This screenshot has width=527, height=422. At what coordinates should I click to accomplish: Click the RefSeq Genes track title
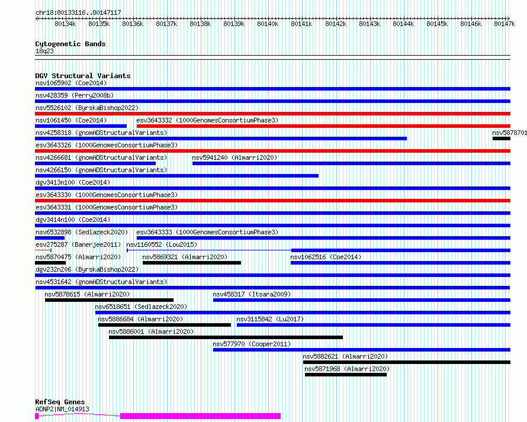(x=60, y=402)
